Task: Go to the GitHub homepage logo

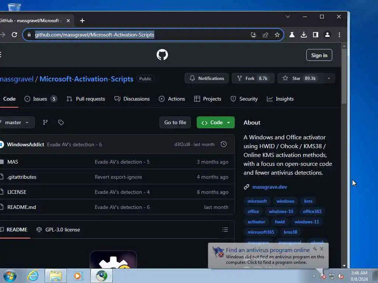Action: pyautogui.click(x=162, y=55)
